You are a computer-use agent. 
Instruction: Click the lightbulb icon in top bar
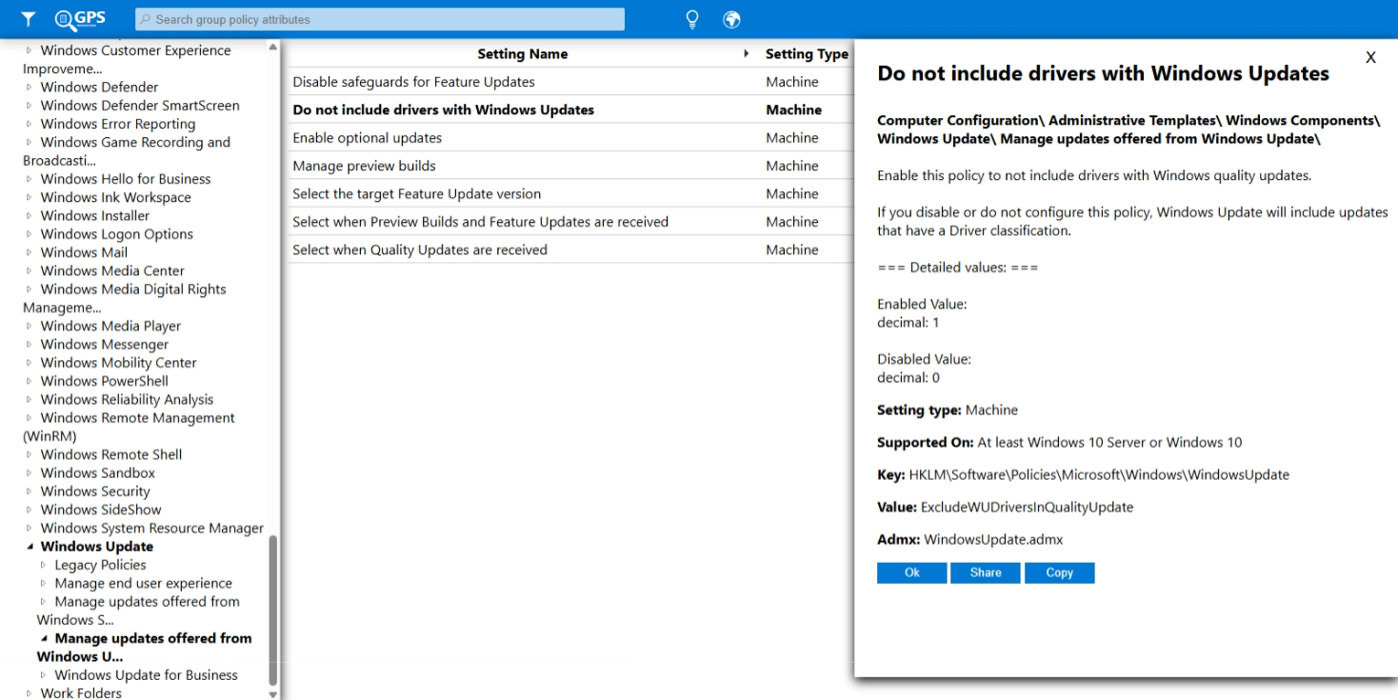coord(692,19)
